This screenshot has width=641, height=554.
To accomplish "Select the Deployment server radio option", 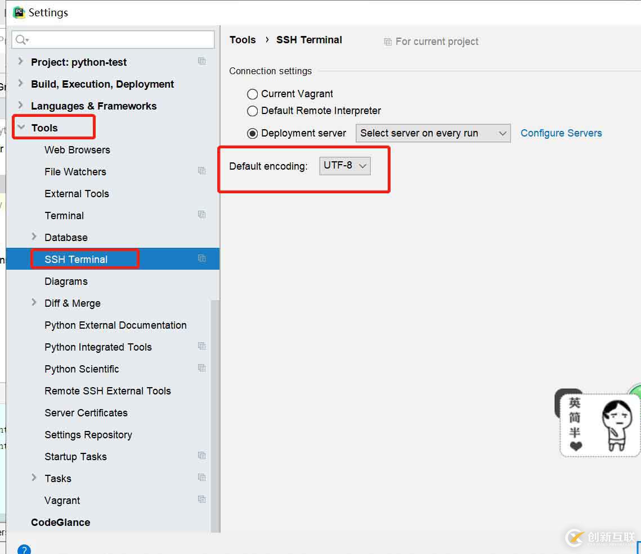I will [253, 134].
